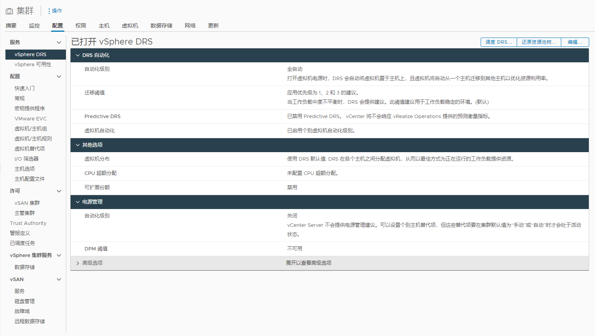Open 故障域 under vSAN
The height and width of the screenshot is (336, 595).
pyautogui.click(x=22, y=311)
